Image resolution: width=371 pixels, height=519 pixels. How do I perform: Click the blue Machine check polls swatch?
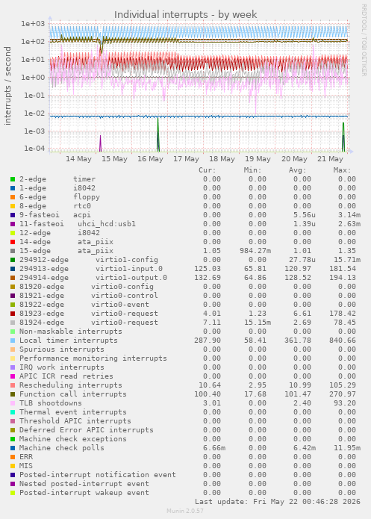click(13, 448)
